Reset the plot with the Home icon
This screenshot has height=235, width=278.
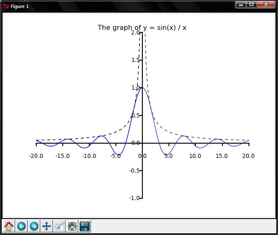[x=9, y=226]
